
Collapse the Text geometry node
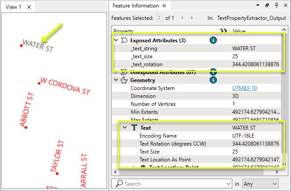tap(124, 128)
